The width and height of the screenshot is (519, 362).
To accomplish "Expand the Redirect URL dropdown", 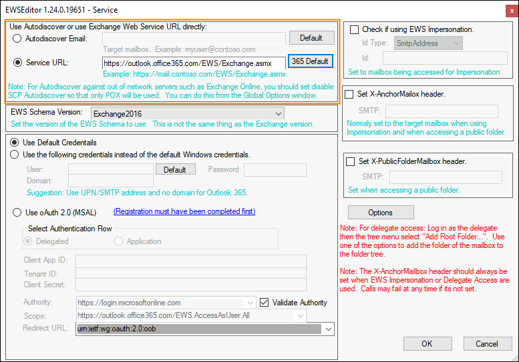I will tap(329, 329).
